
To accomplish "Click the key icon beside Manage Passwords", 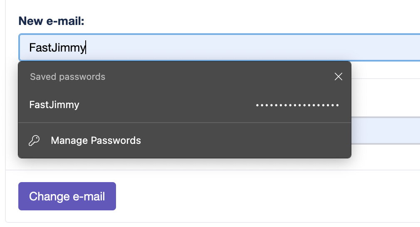I will click(34, 141).
